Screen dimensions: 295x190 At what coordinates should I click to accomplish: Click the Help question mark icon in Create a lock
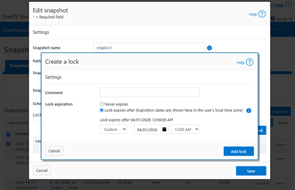coord(250,62)
